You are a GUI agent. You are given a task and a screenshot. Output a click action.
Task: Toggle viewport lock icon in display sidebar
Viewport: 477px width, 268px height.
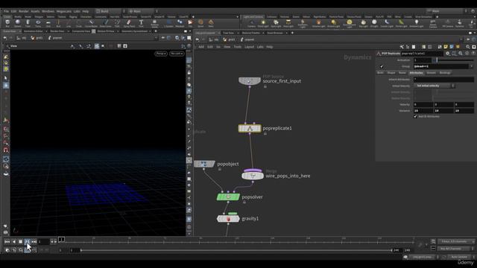pos(189,73)
